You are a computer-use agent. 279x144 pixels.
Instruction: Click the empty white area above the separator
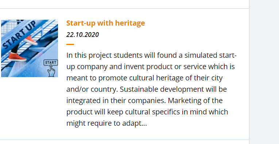pos(124,4)
